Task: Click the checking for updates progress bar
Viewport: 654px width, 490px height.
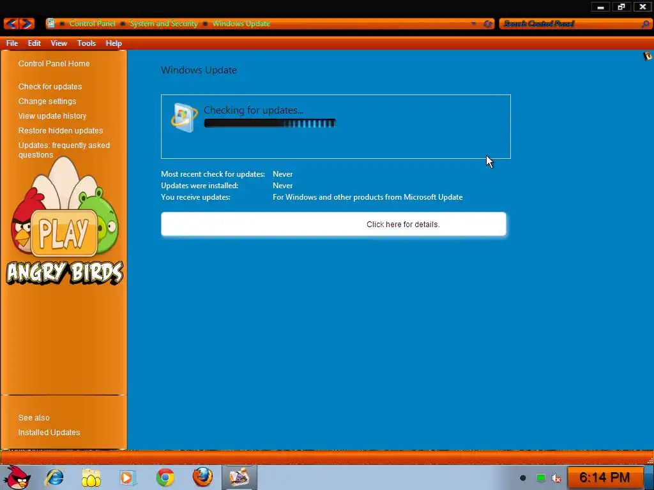Action: tap(270, 123)
